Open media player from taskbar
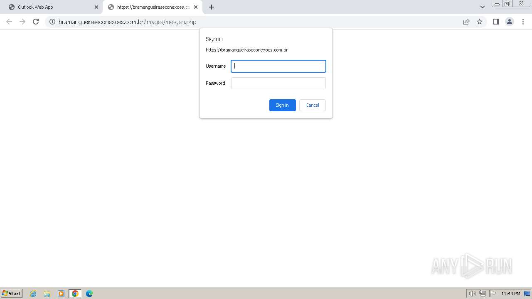Screen dimensions: 532x299 pyautogui.click(x=61, y=294)
